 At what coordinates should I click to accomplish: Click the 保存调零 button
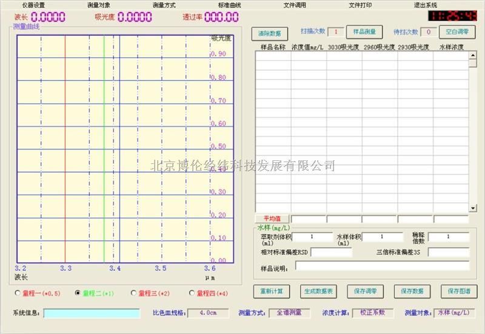366,291
